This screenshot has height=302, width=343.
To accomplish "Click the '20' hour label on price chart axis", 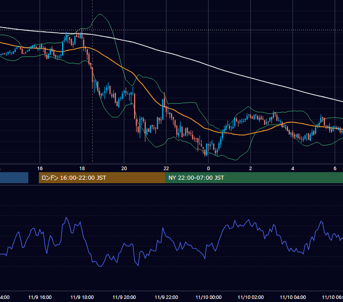I will (x=124, y=169).
